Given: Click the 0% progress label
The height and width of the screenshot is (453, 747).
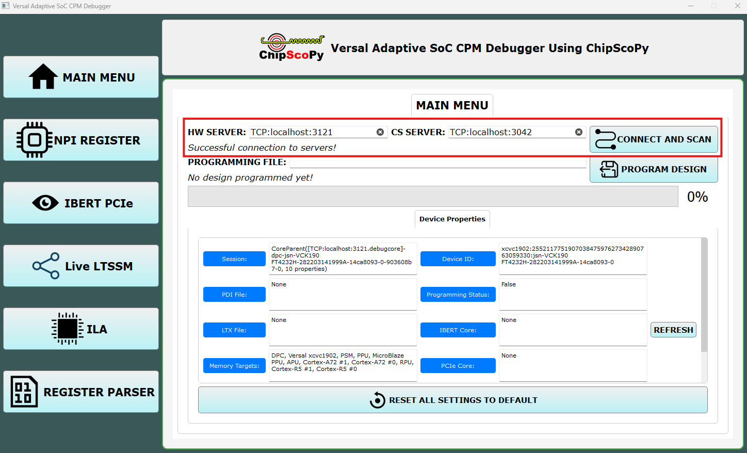Looking at the screenshot, I should pos(697,197).
